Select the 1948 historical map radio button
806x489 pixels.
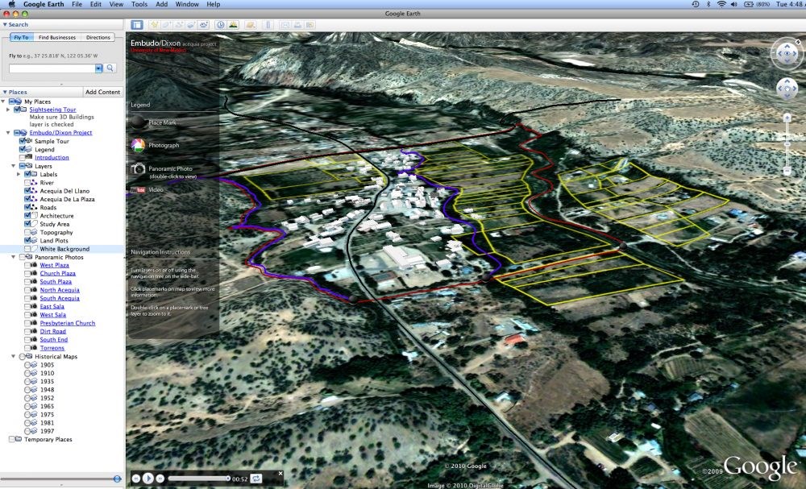[27, 389]
